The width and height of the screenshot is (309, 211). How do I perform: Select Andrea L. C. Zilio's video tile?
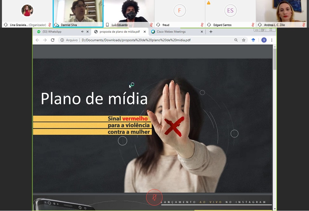281,11
